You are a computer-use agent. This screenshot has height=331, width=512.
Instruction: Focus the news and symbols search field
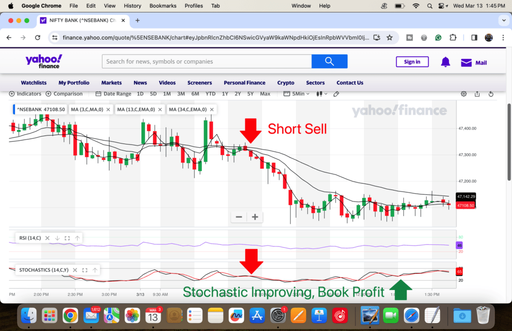[206, 61]
